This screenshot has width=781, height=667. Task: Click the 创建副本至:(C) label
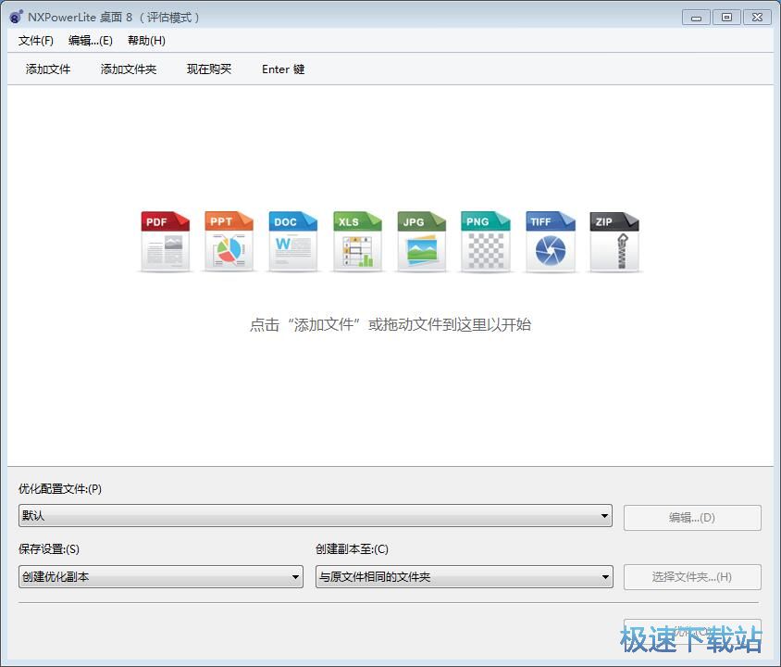352,548
